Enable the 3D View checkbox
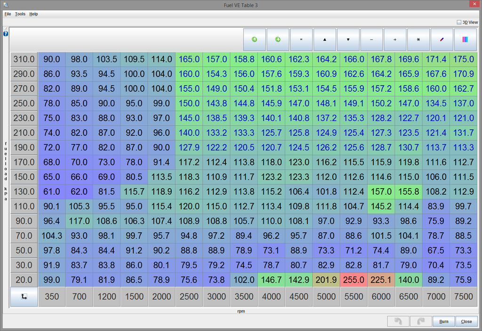Image resolution: width=482 pixels, height=331 pixels. [x=459, y=22]
